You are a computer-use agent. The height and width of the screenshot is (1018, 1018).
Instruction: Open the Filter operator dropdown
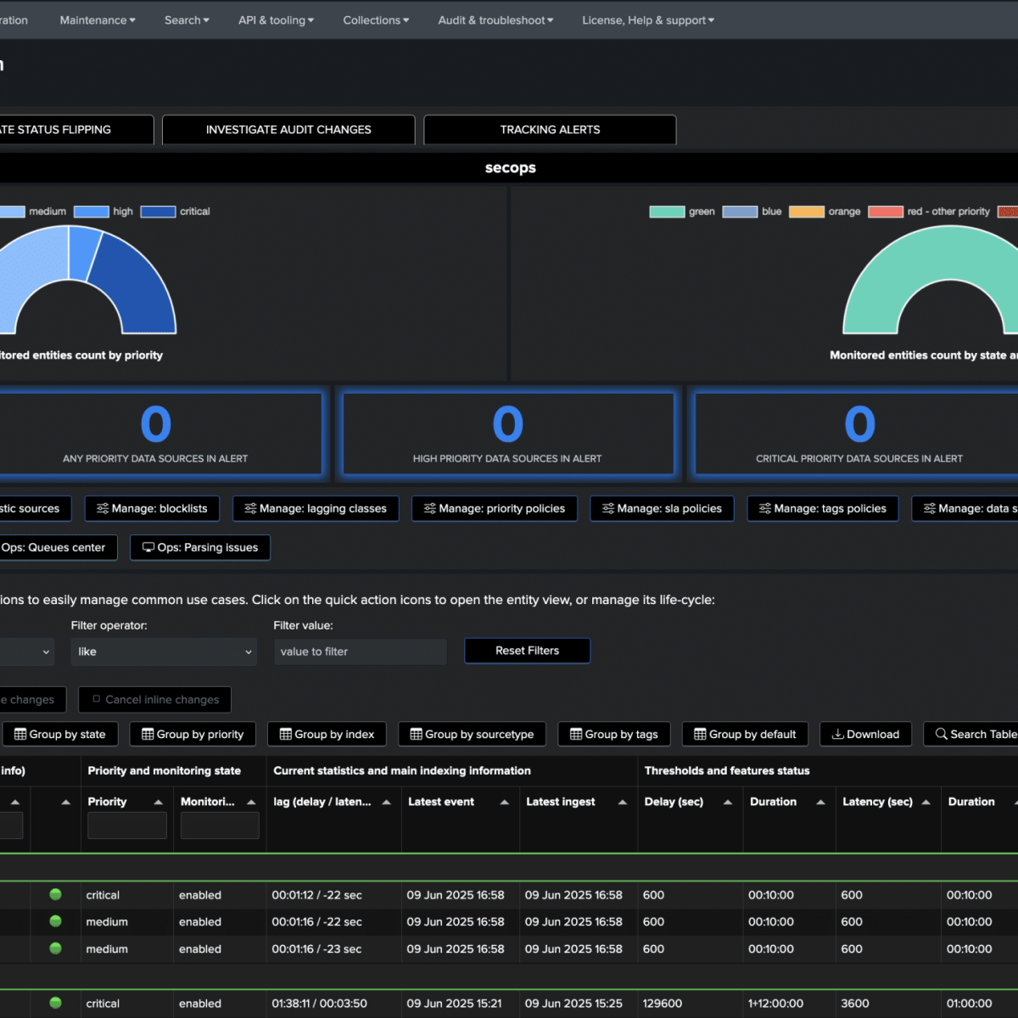click(164, 652)
